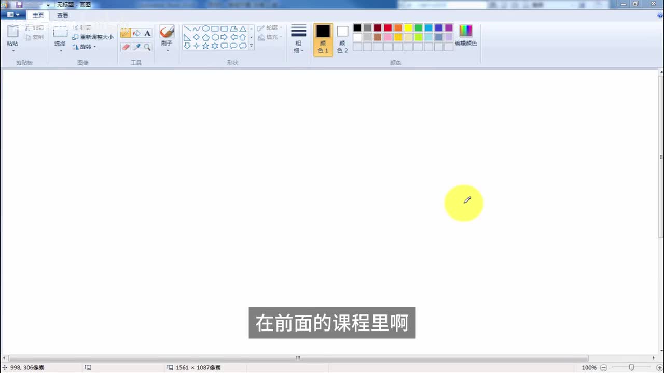Open the blue Paint file menu button
664x373 pixels.
pos(13,15)
